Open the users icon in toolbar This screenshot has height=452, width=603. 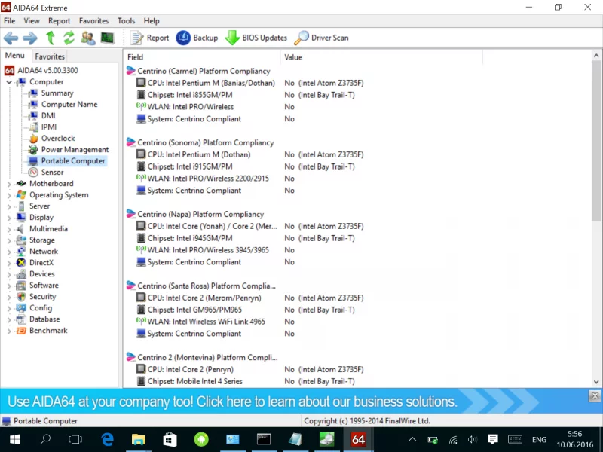88,38
